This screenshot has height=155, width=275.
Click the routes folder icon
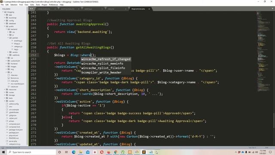[x=7, y=92]
